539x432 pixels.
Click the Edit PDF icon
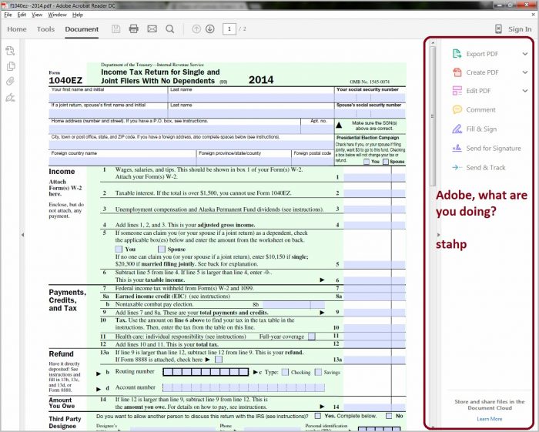click(x=457, y=91)
